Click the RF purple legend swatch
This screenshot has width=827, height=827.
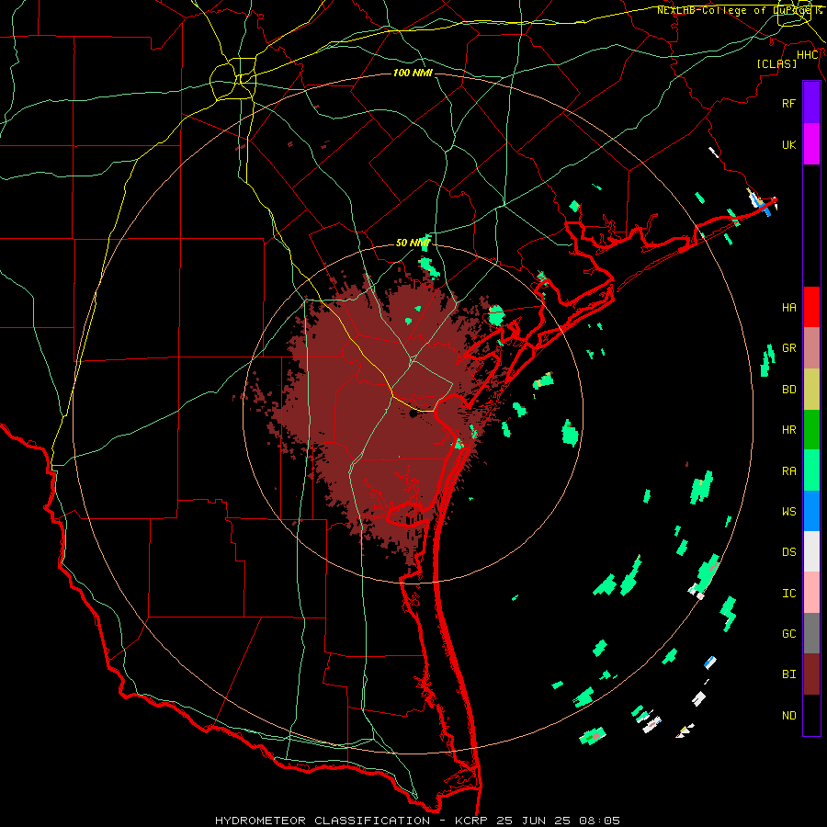(811, 103)
